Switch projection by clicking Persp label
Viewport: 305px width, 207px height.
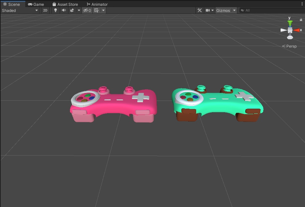point(291,46)
